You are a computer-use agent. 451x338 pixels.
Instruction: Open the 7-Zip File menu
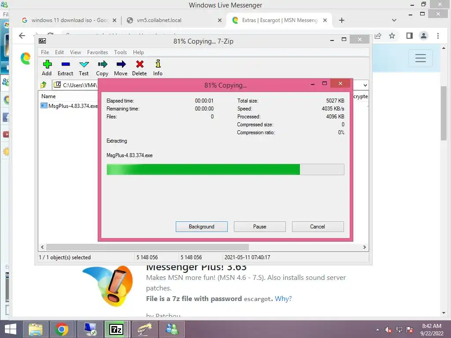coord(45,52)
